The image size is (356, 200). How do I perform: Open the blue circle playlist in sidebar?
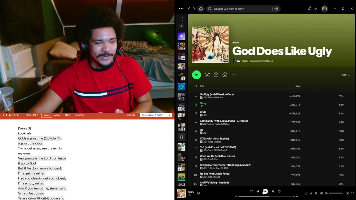tap(181, 86)
